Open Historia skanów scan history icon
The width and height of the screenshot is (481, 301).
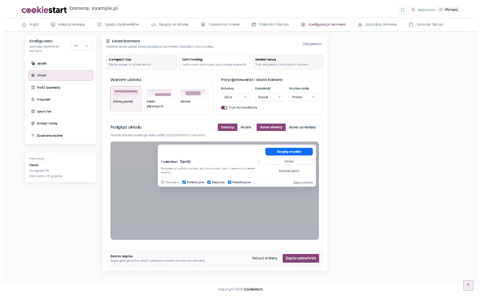(x=53, y=24)
